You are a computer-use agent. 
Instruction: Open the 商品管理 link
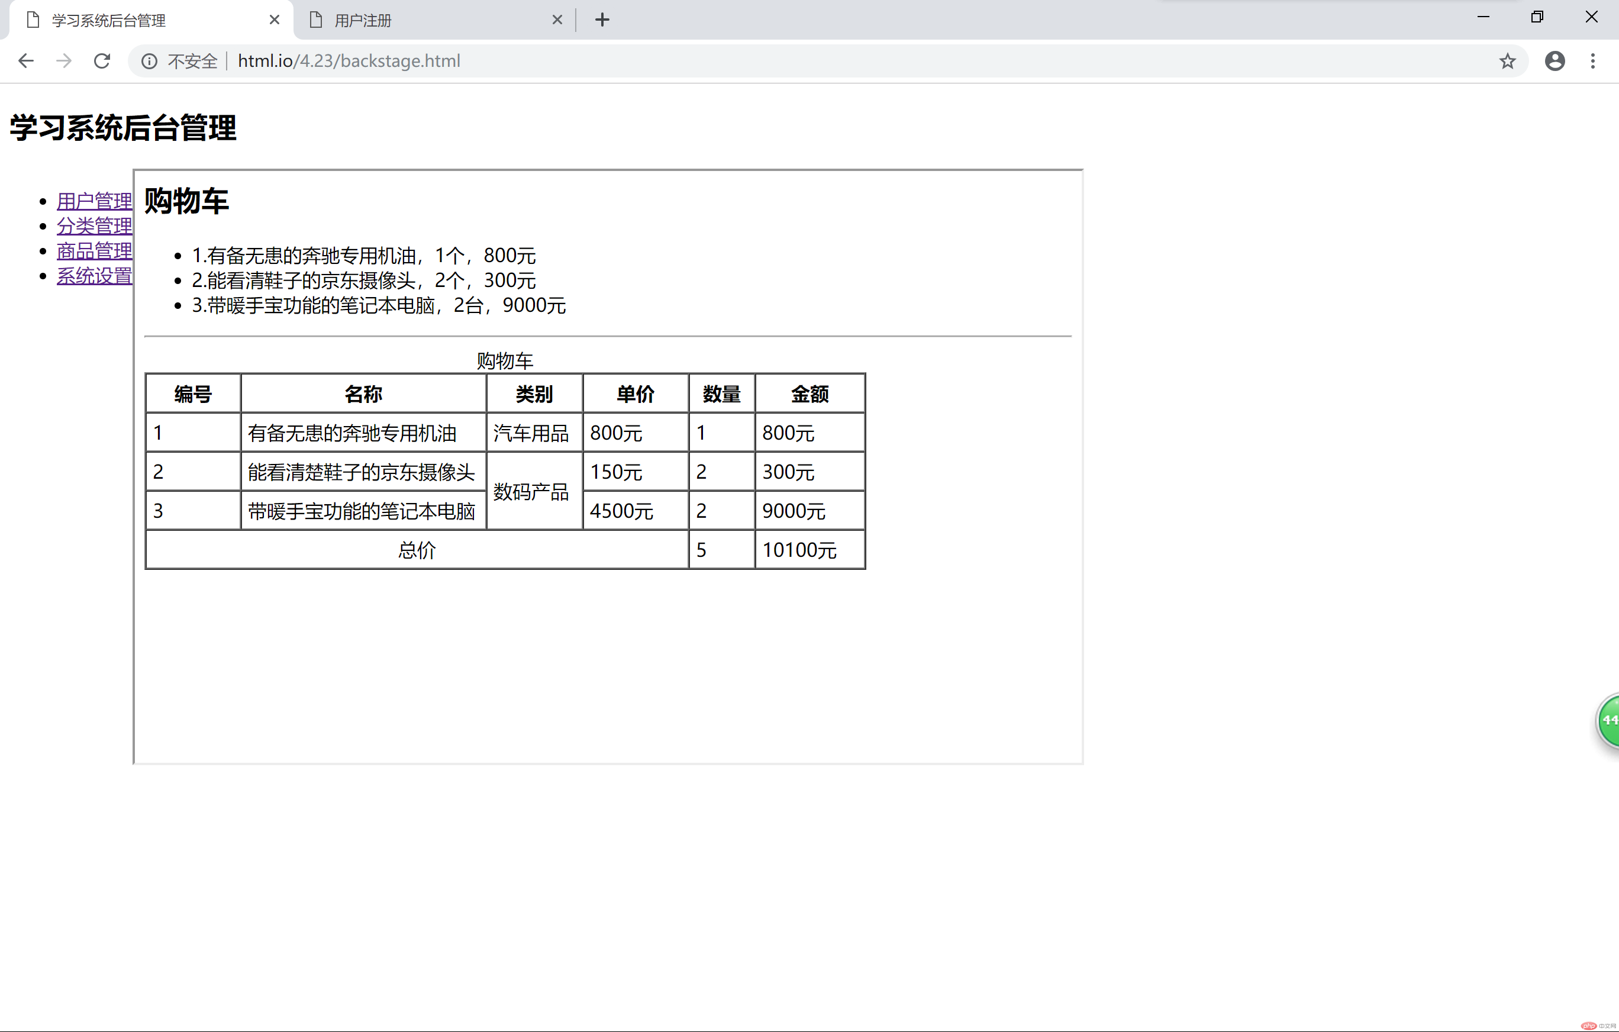coord(94,250)
